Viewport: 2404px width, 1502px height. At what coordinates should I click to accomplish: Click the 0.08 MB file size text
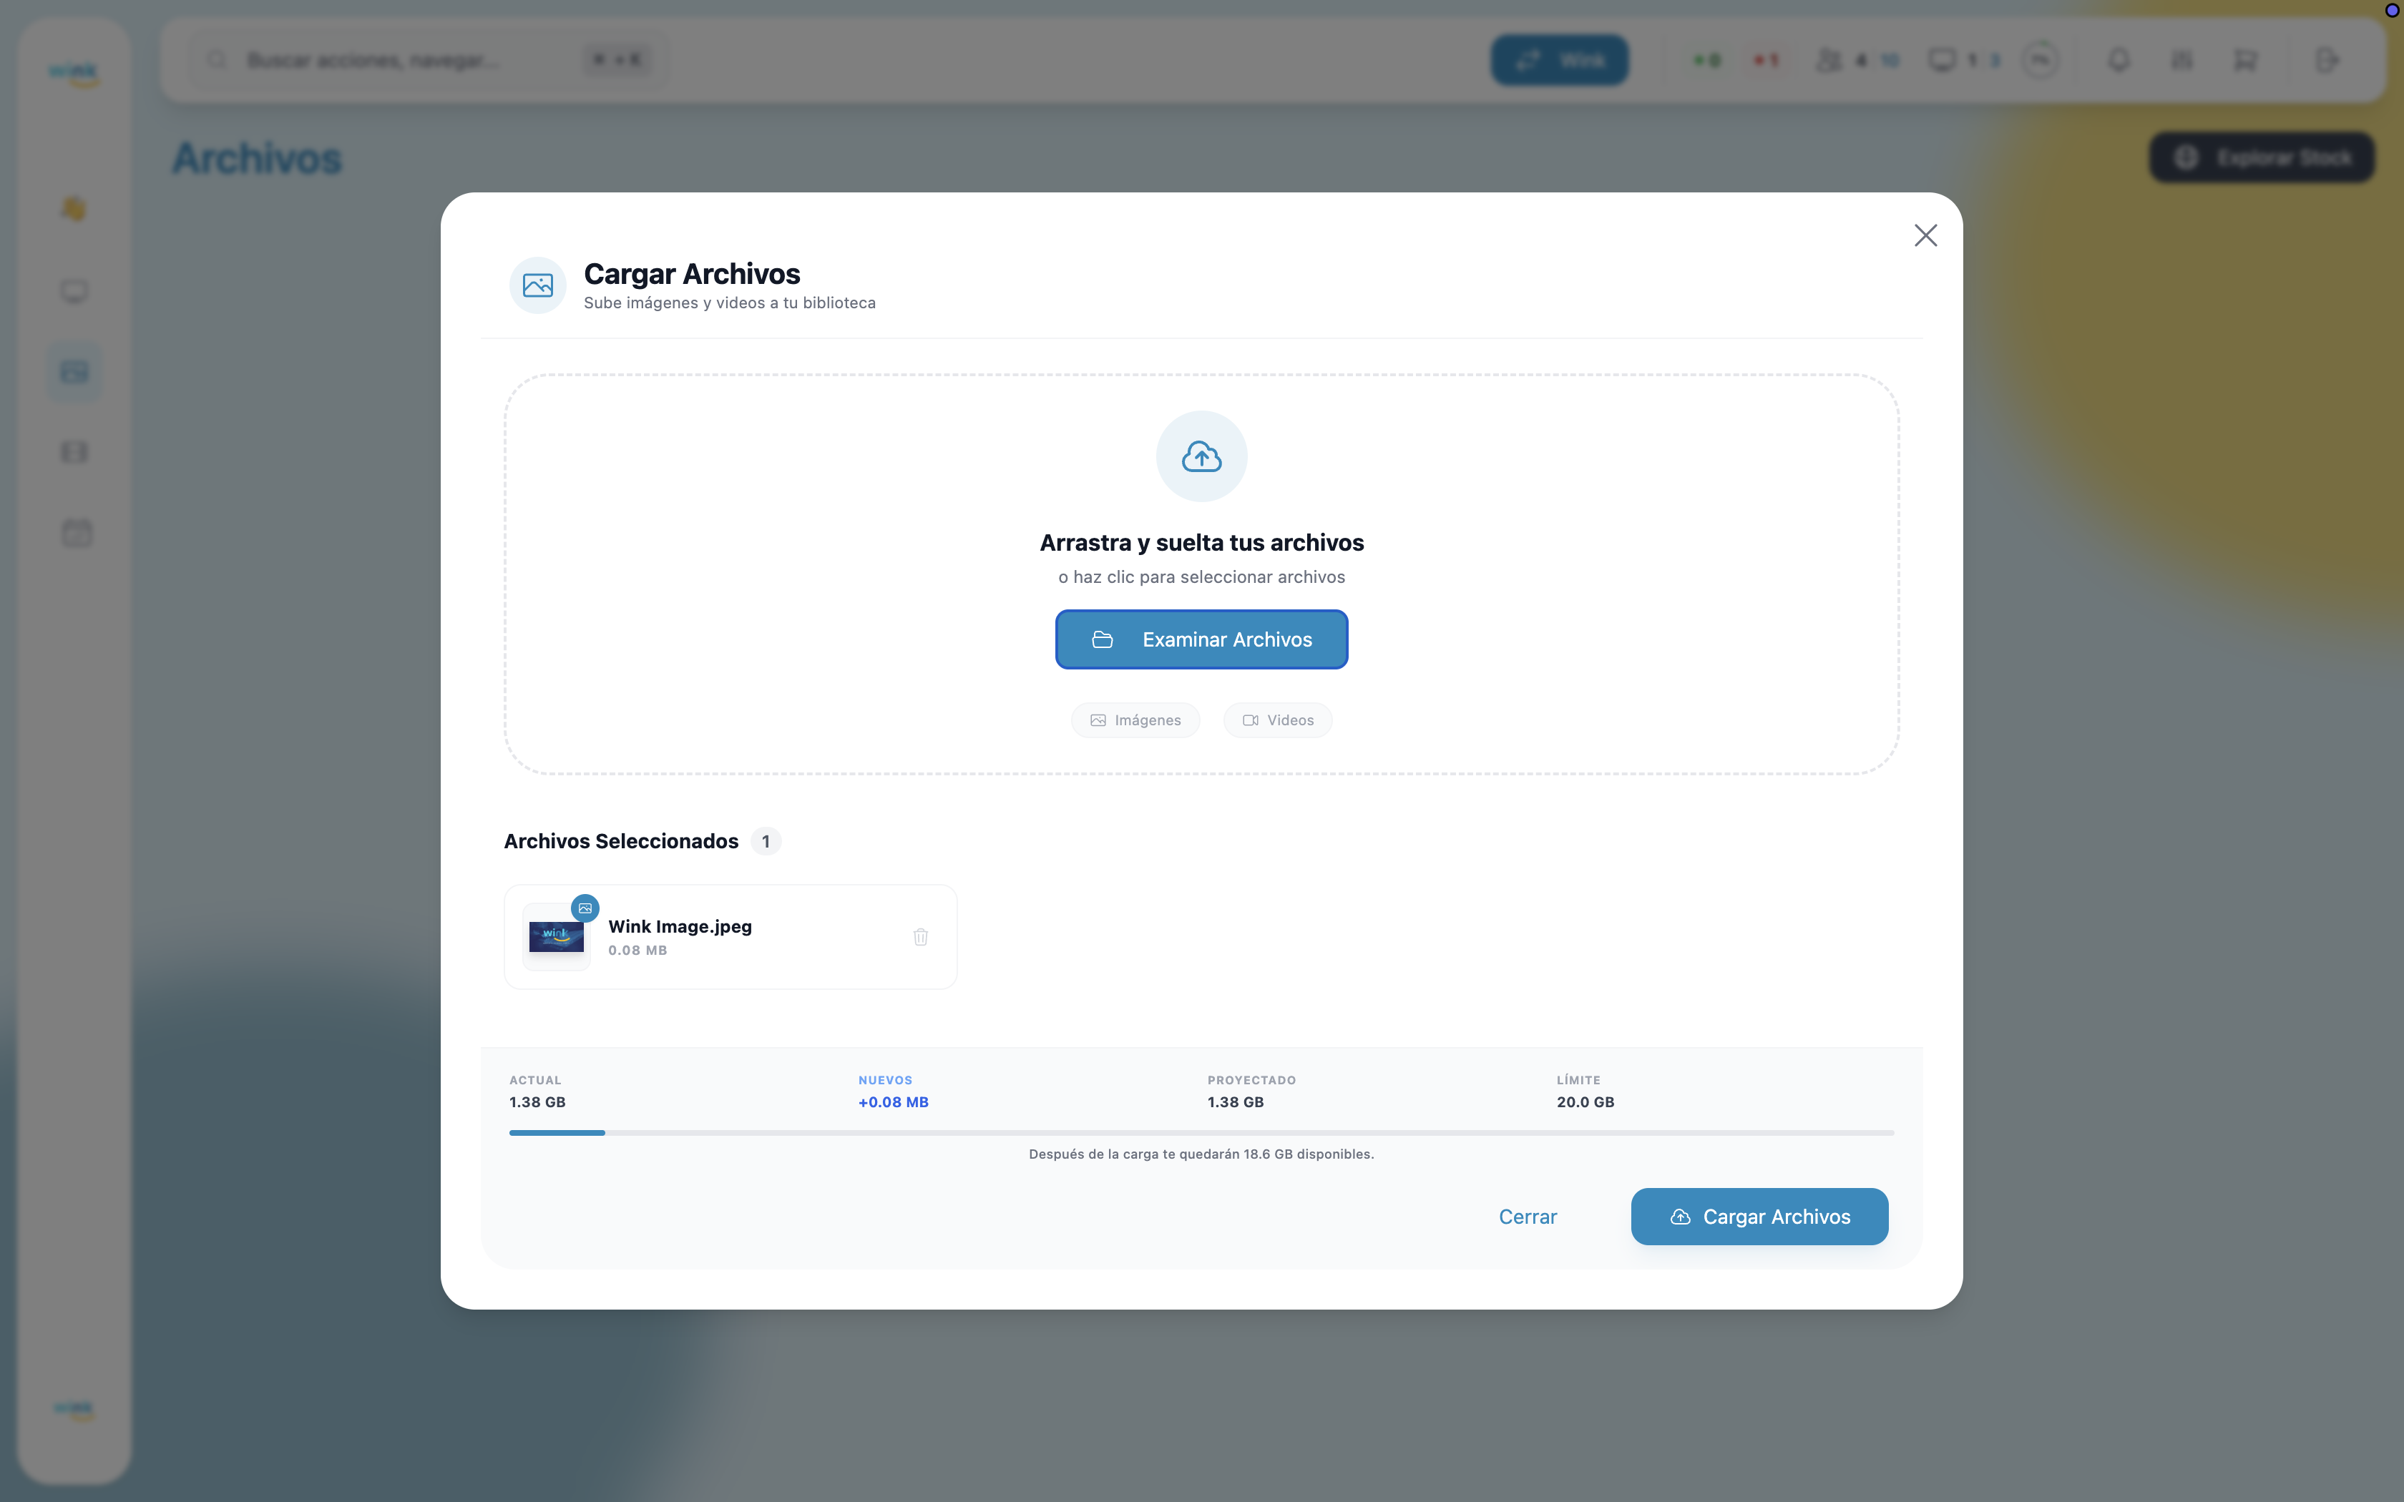[x=637, y=951]
